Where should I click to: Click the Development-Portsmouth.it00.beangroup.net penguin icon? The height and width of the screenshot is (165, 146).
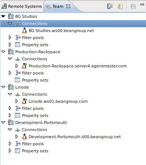[x=24, y=137]
